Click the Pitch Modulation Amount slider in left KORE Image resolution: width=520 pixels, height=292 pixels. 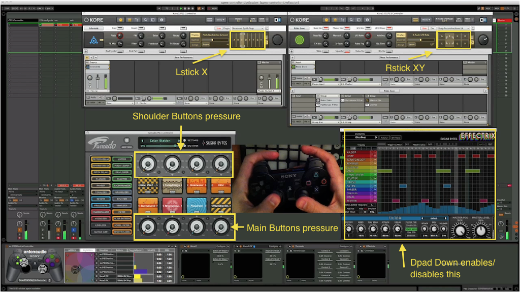(x=215, y=40)
